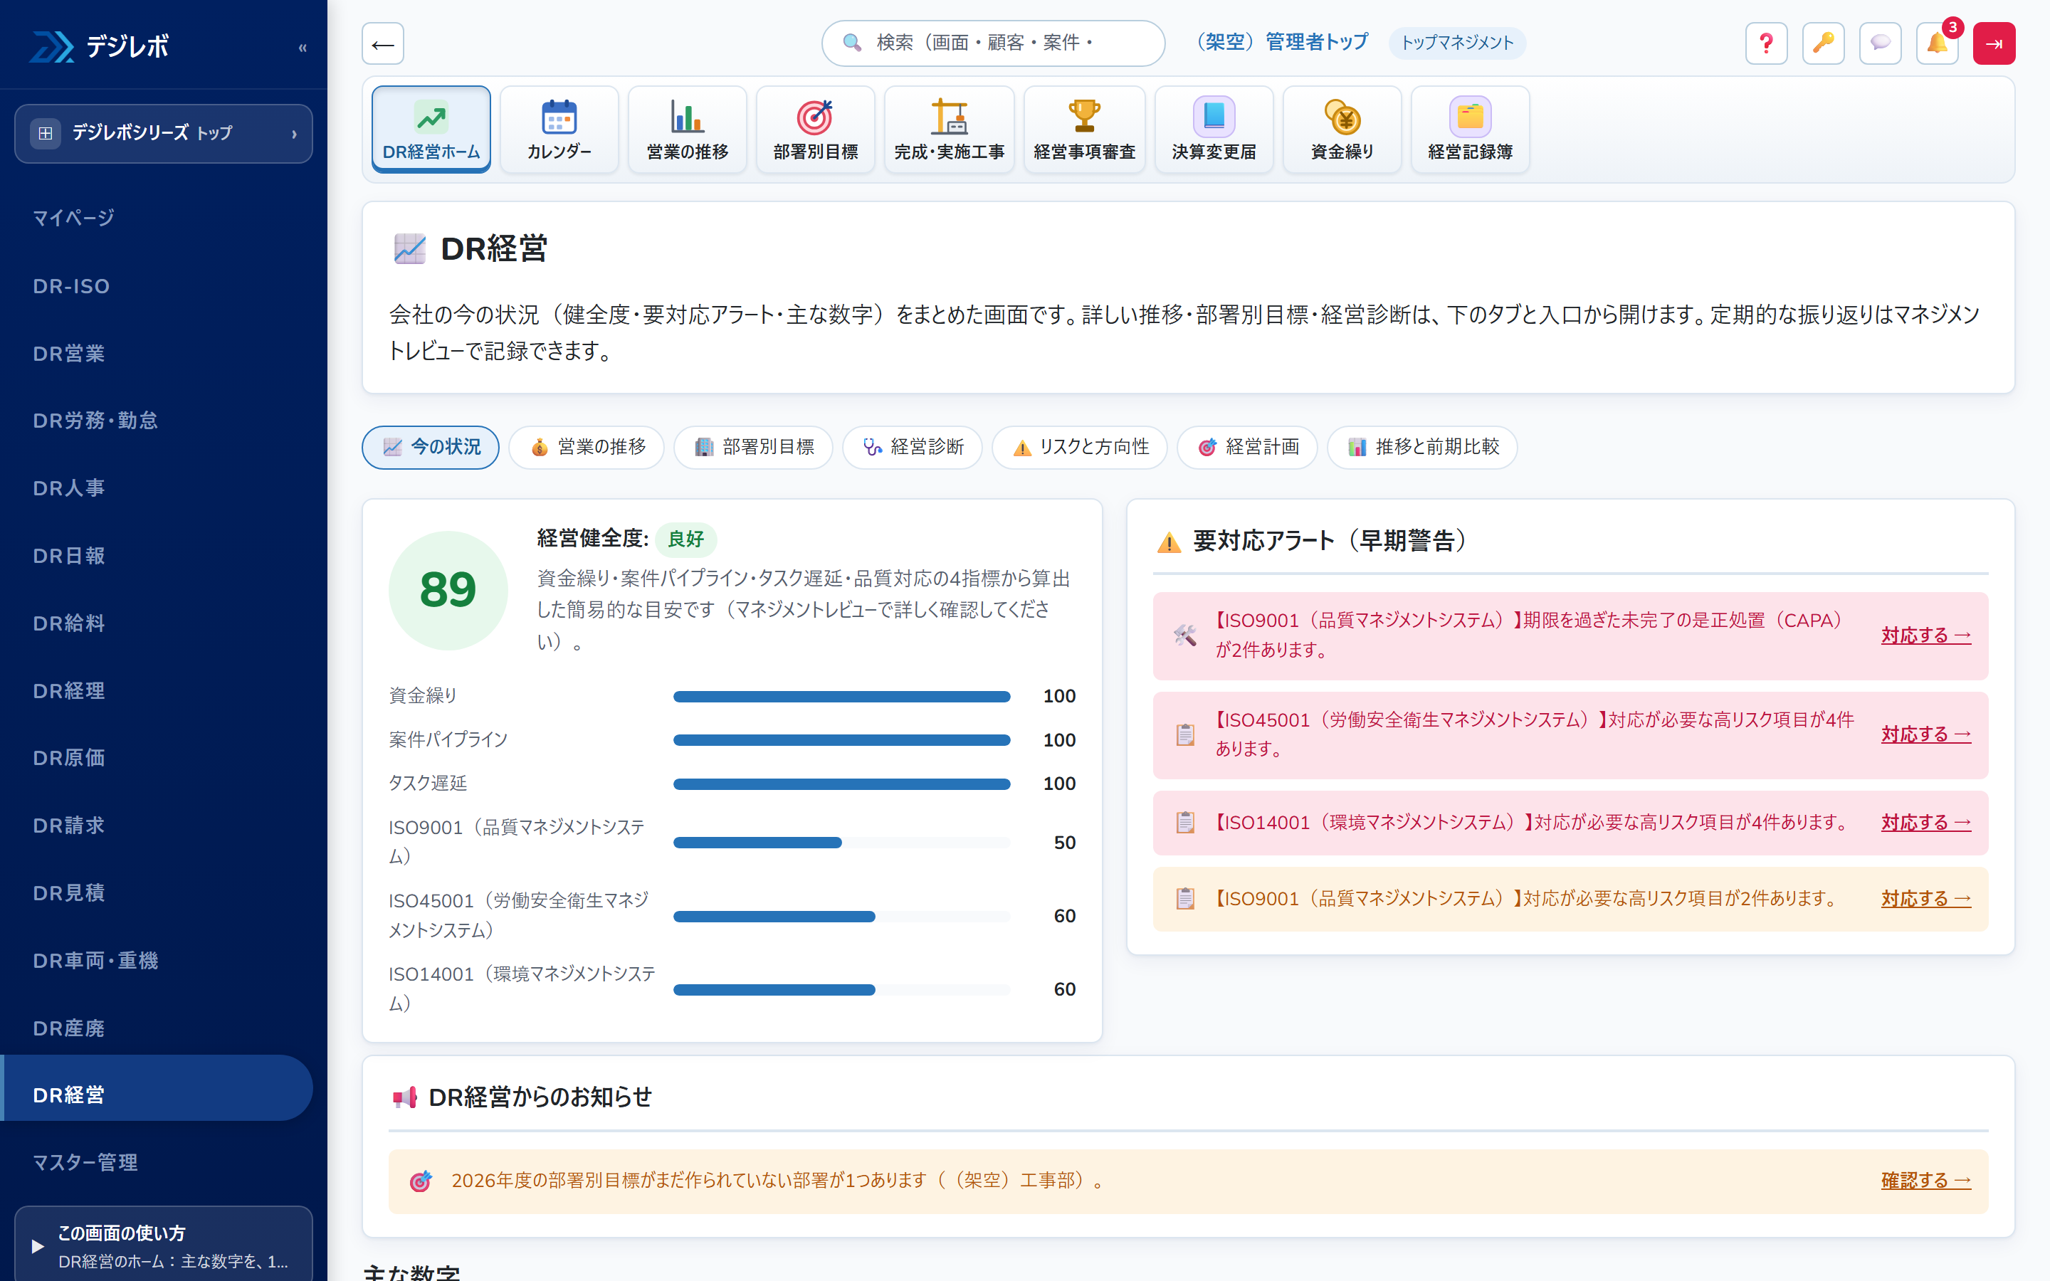The height and width of the screenshot is (1281, 2050).
Task: Open DR経理 in the sidebar
Action: 157,690
